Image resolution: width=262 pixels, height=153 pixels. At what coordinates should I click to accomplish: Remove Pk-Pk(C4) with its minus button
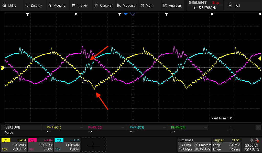click(x=206, y=127)
